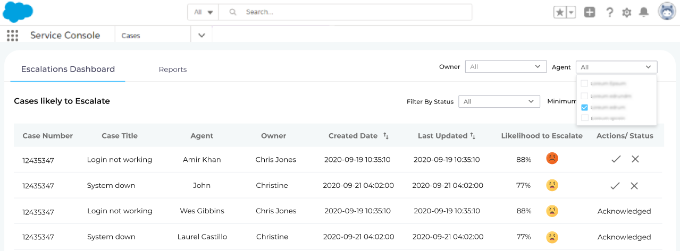Check the first agent option in list
This screenshot has width=680, height=251.
coord(584,83)
